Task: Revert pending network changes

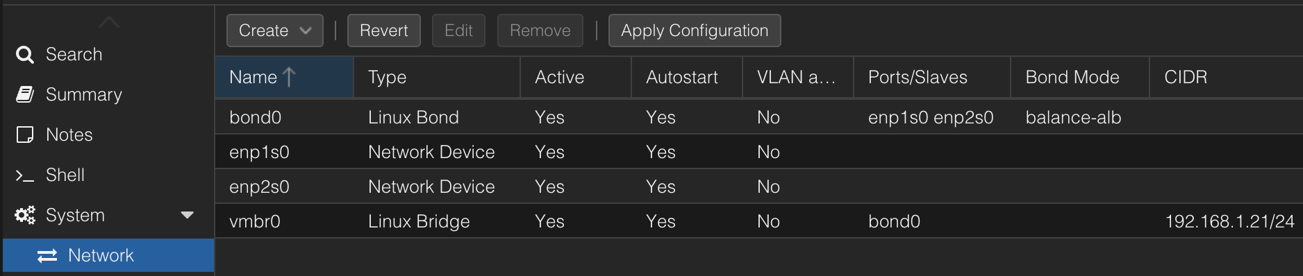Action: point(384,31)
